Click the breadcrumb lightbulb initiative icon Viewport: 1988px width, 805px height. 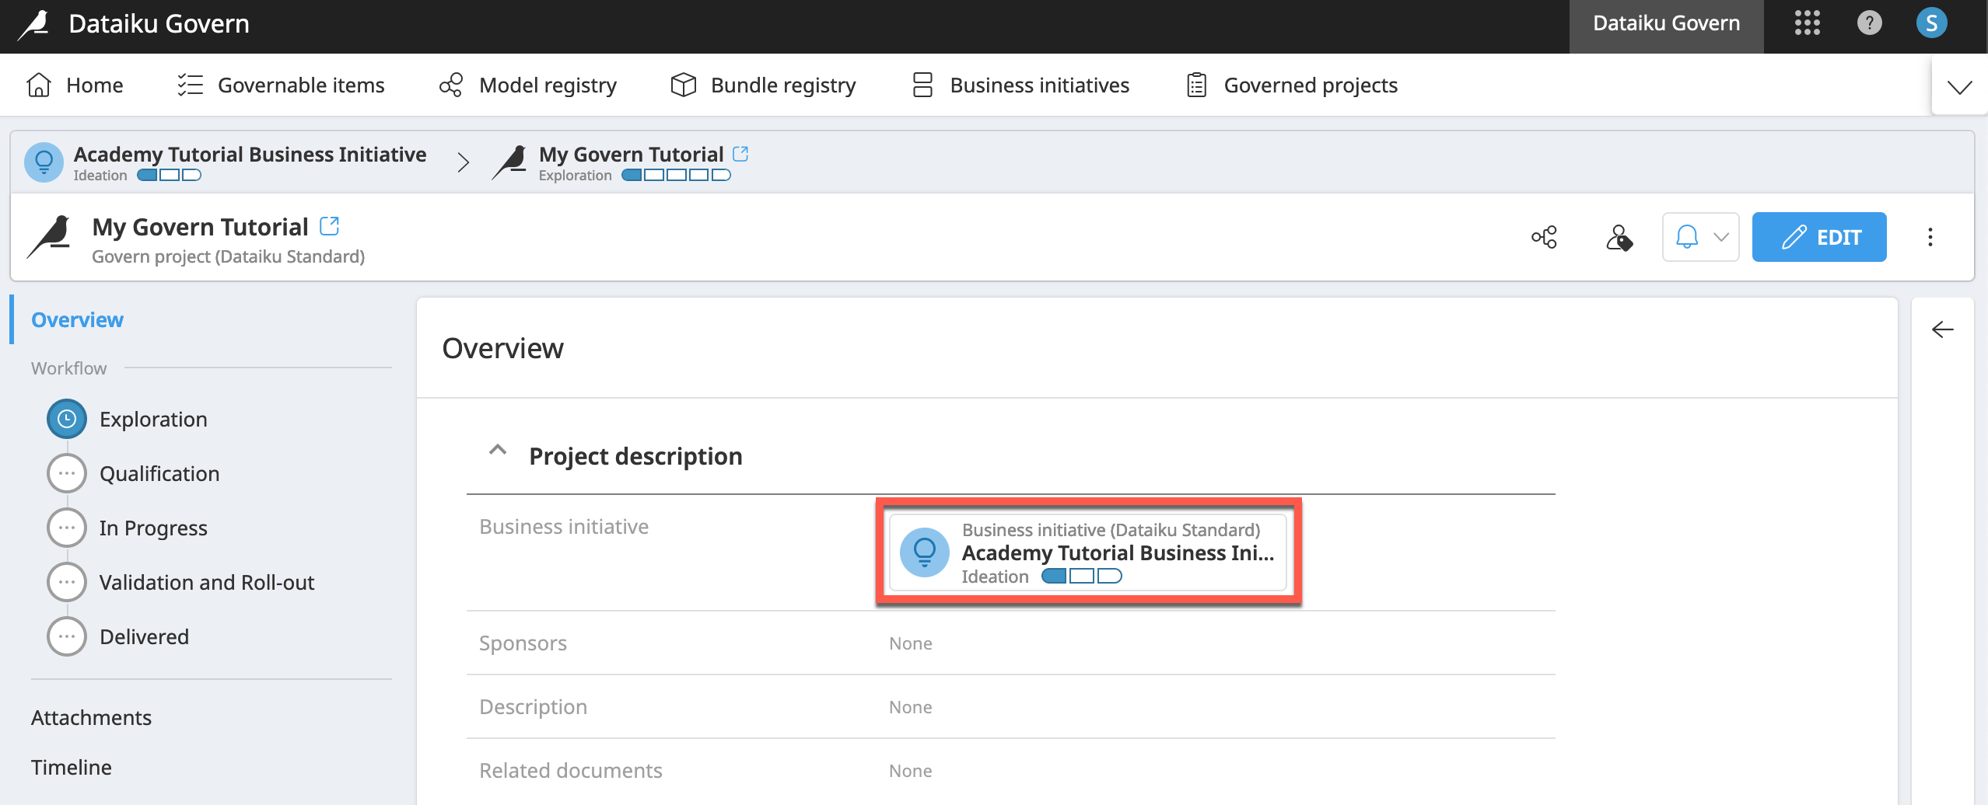[x=44, y=162]
